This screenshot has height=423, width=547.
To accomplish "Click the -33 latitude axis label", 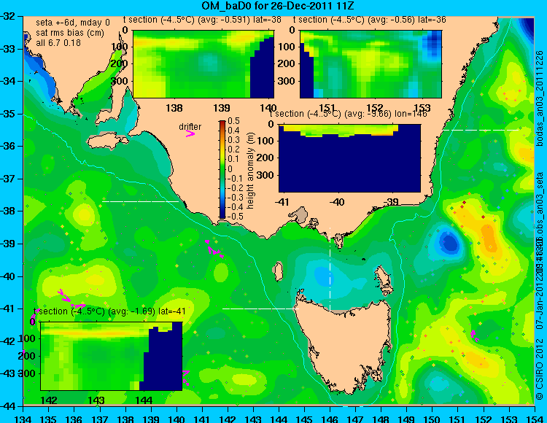I will coord(8,49).
